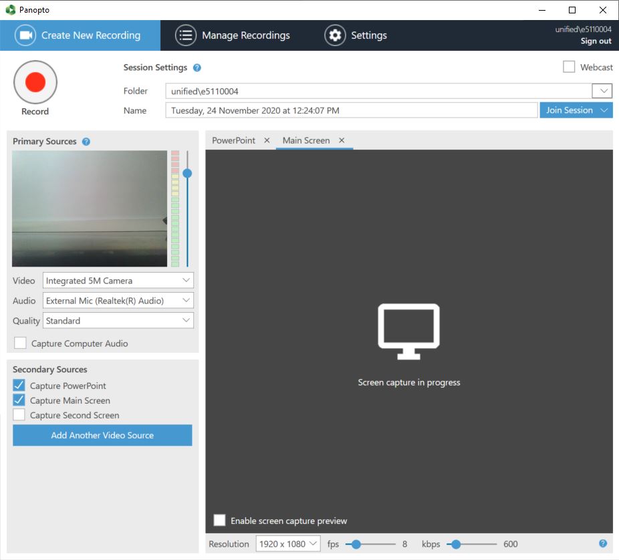Screen dimensions: 619x560
Task: Click Sign out link
Action: pyautogui.click(x=596, y=41)
